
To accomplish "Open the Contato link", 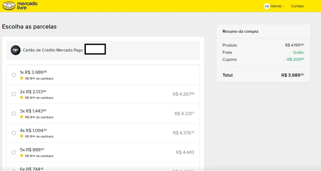I will point(297,6).
